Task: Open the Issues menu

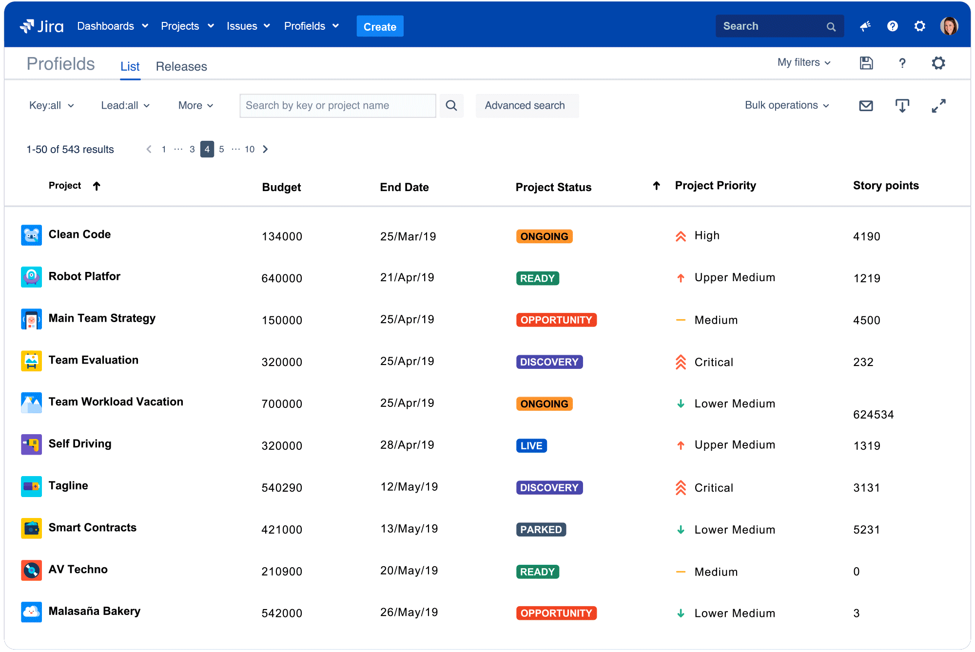Action: pos(248,26)
